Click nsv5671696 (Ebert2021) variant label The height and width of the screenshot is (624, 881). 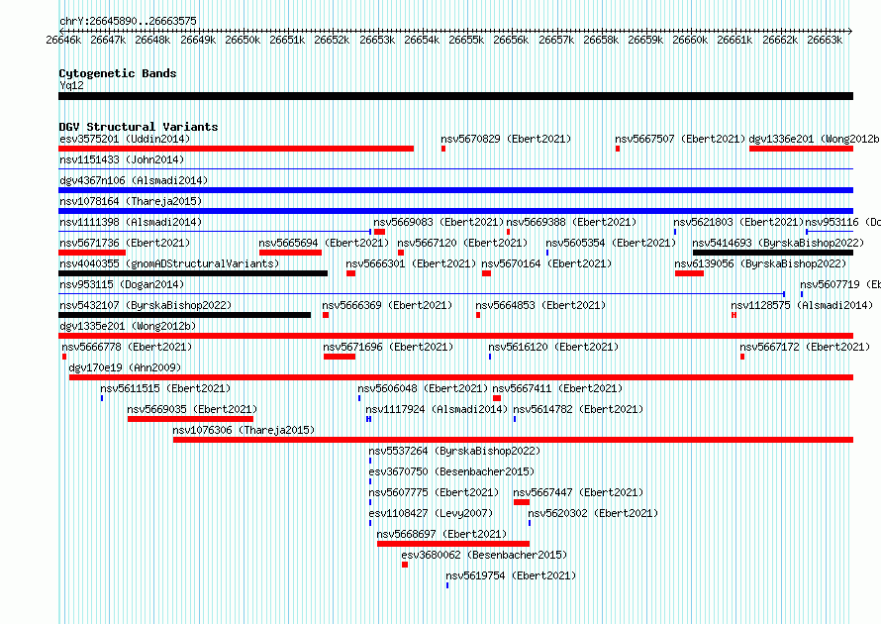[388, 347]
